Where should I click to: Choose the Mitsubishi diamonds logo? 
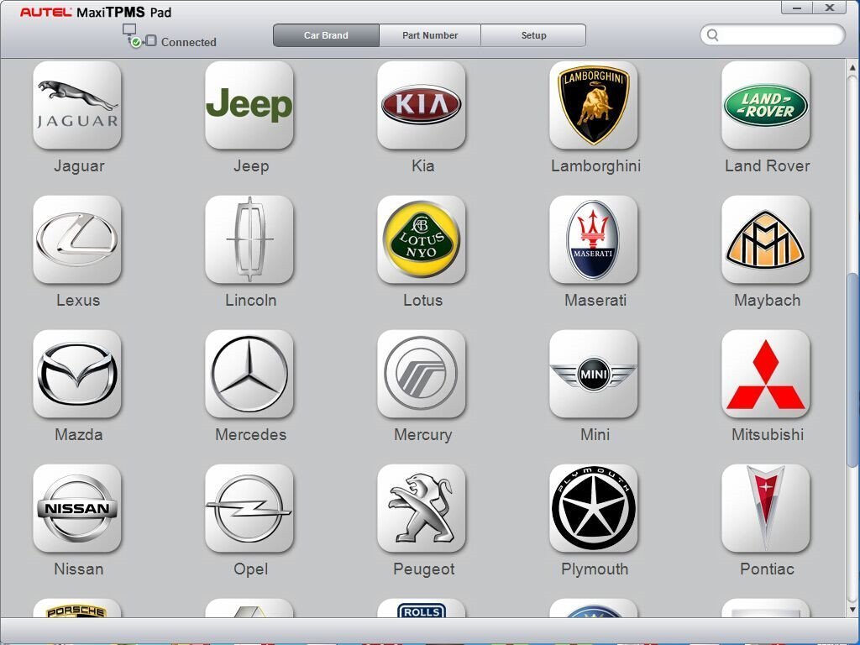pyautogui.click(x=766, y=374)
